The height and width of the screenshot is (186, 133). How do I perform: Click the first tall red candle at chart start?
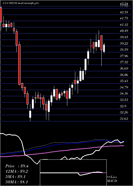(1, 15)
